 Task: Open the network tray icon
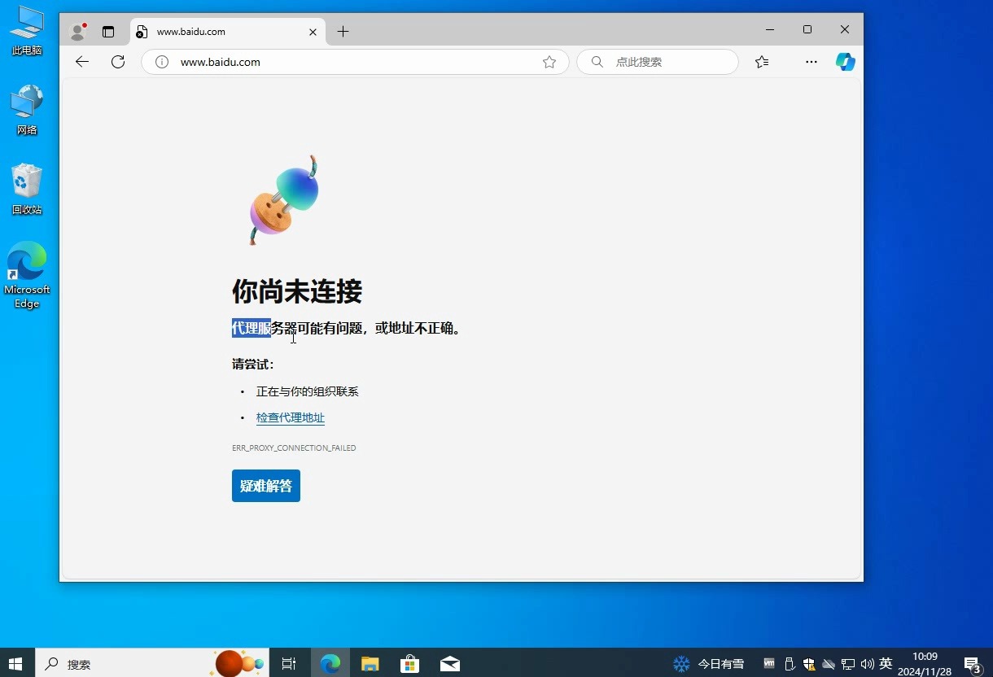(x=848, y=664)
